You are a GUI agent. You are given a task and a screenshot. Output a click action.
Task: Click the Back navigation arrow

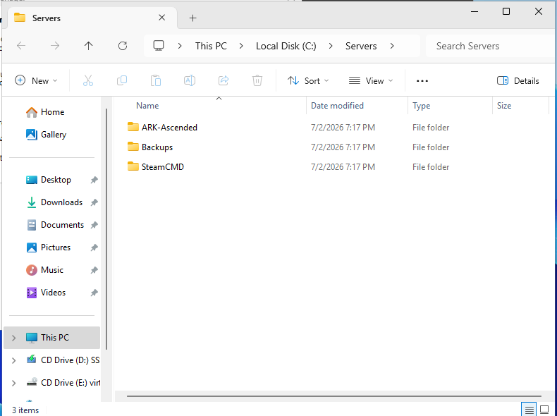tap(21, 46)
